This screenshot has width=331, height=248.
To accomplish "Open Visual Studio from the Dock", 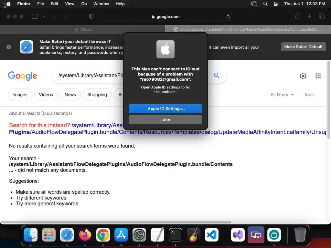I will (x=238, y=235).
